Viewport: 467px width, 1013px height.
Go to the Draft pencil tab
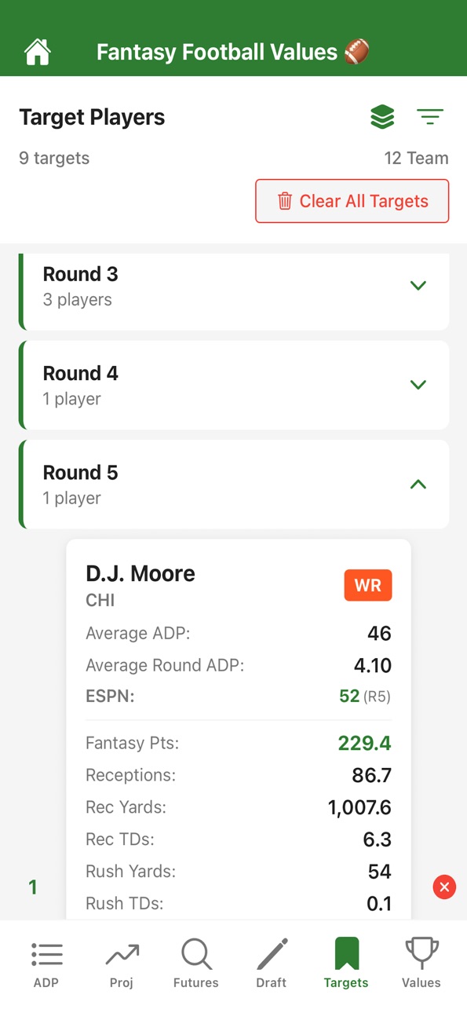point(272,963)
